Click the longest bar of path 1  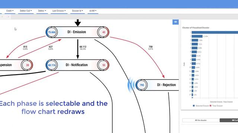pos(215,32)
